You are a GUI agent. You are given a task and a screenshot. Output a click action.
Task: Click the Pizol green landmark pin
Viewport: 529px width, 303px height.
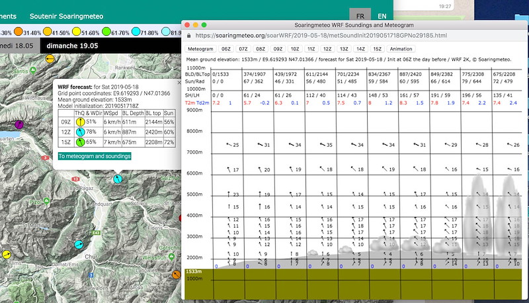point(46,201)
